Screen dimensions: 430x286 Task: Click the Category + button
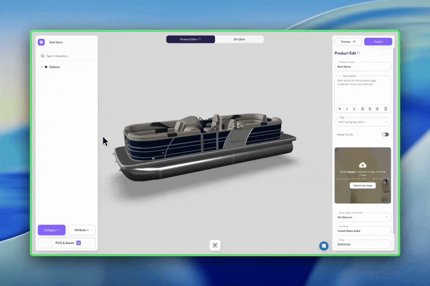pyautogui.click(x=51, y=230)
